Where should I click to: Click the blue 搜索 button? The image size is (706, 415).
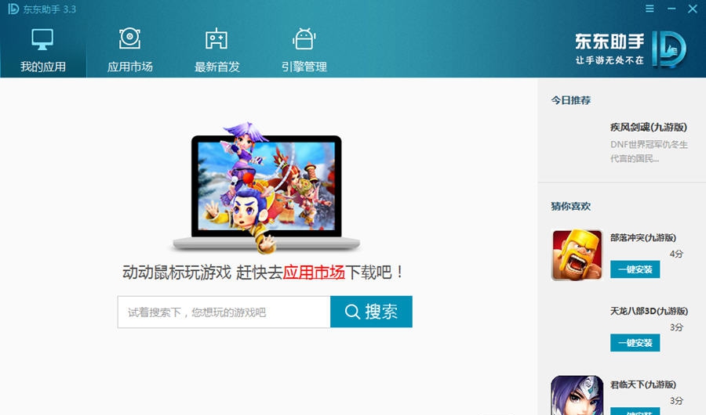372,312
